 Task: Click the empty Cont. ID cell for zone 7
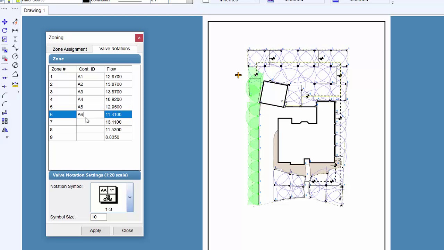click(90, 122)
